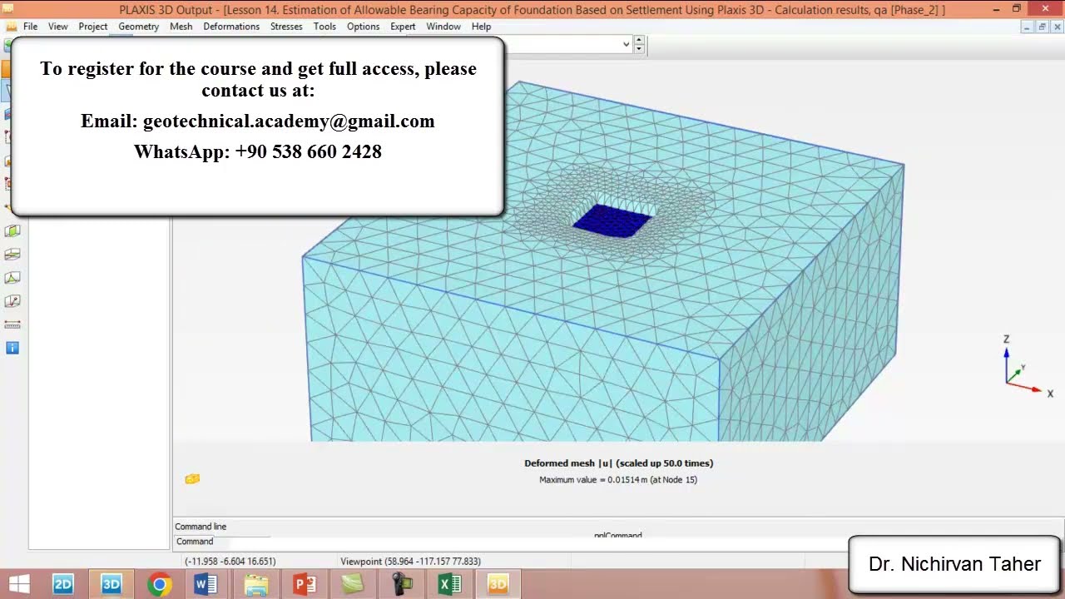Image resolution: width=1065 pixels, height=599 pixels.
Task: Minimize the inner document window
Action: (1027, 27)
